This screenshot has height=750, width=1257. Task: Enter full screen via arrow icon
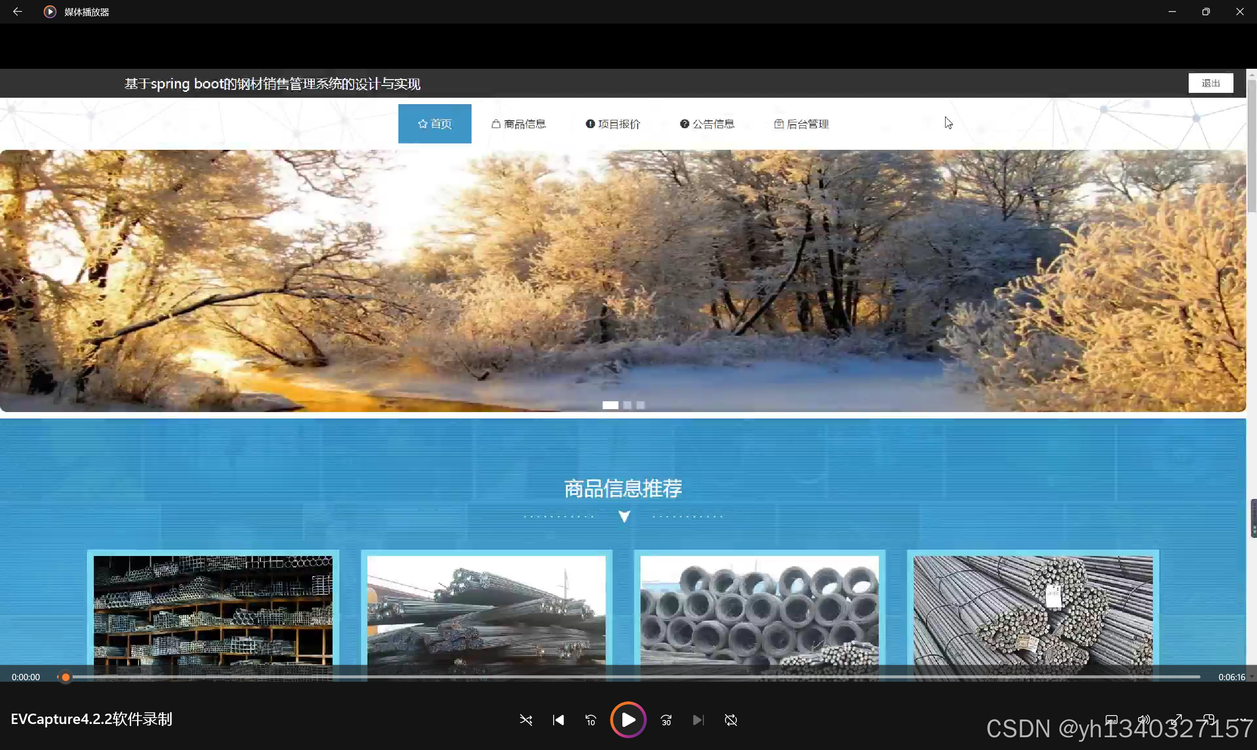pos(1176,719)
